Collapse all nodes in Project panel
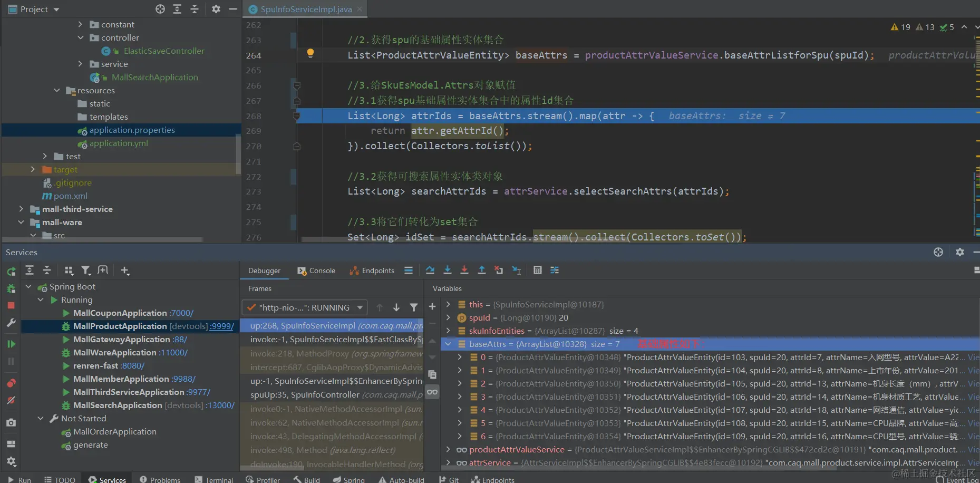980x483 pixels. point(195,9)
